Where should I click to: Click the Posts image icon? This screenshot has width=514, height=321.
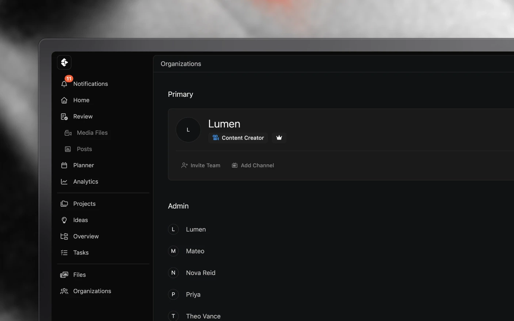68,149
